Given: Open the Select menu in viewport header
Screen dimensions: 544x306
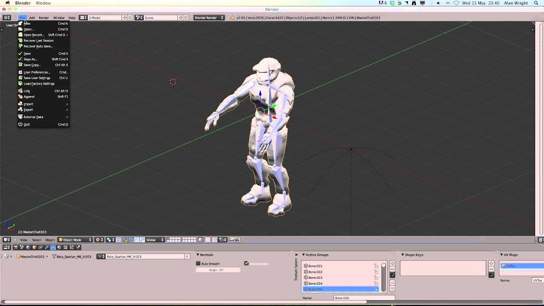Looking at the screenshot, I should tap(37, 240).
